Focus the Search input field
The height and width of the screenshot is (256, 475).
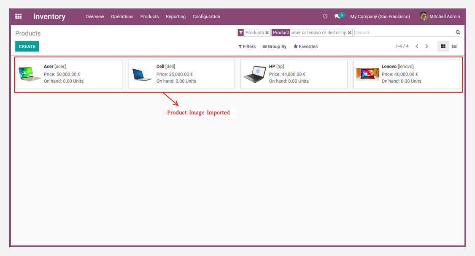tap(405, 32)
